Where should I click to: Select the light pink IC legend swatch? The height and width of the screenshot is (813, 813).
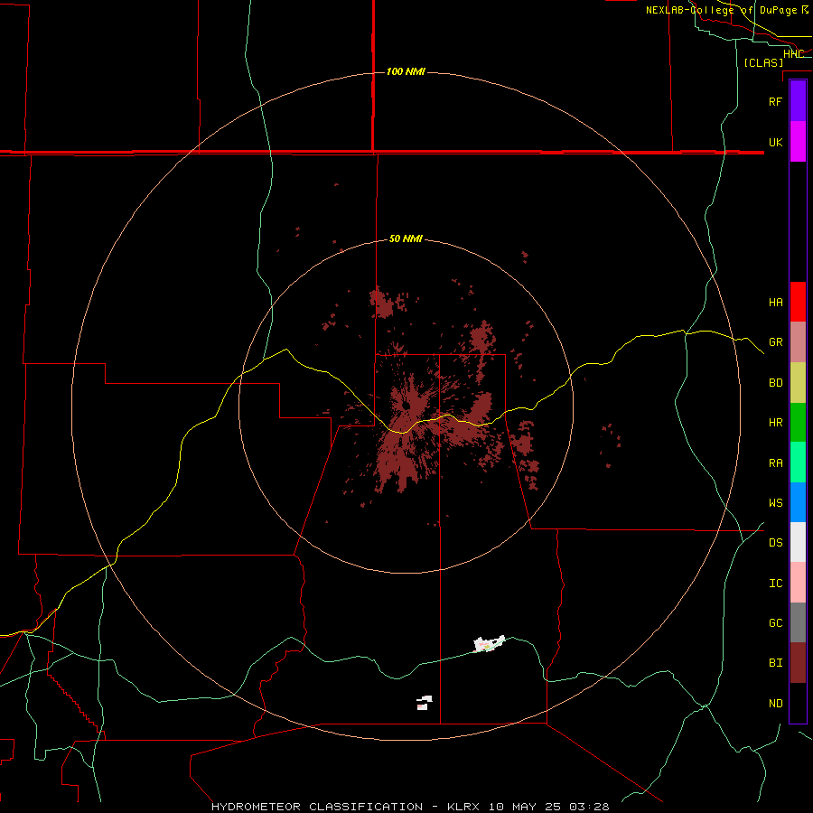pos(798,583)
